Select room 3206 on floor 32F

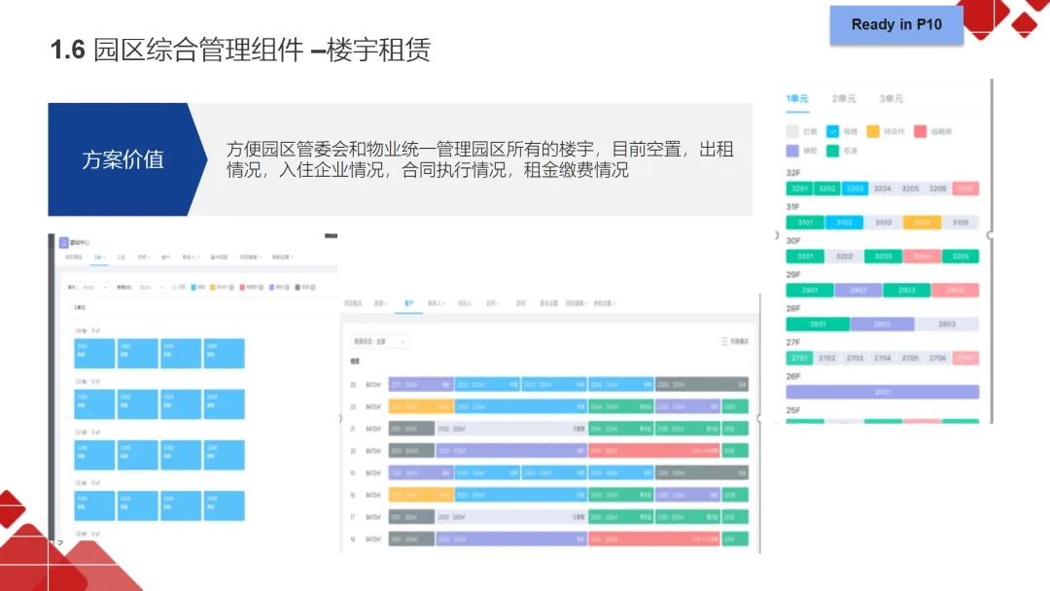point(937,189)
